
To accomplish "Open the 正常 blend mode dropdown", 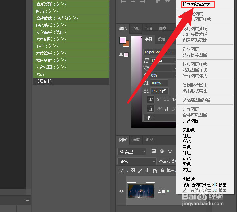I will pos(137,161).
